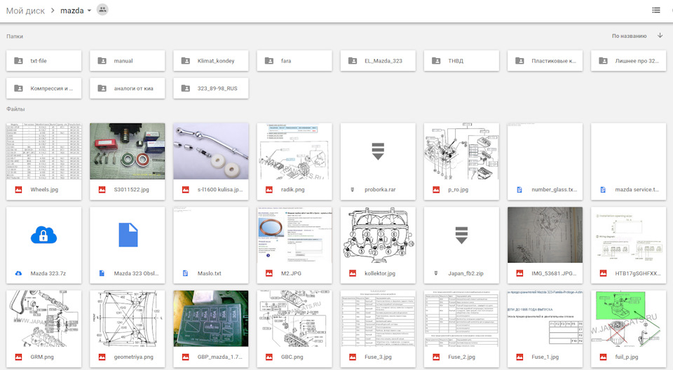Click folder icon of аналоги от киа
The width and height of the screenshot is (673, 370).
pos(102,88)
